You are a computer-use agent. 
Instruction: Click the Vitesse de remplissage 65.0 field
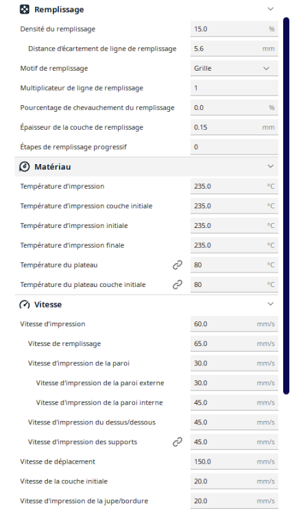[234, 343]
